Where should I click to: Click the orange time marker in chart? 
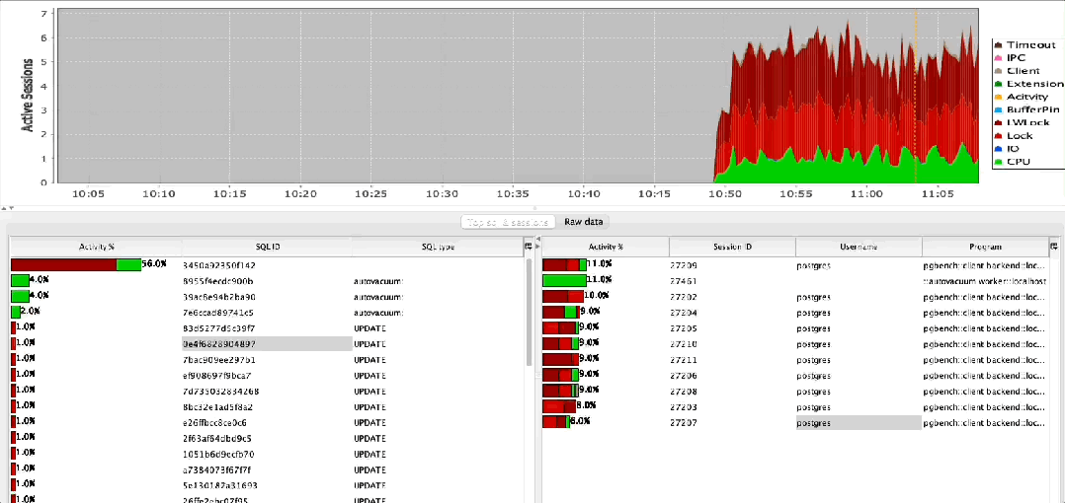click(916, 96)
